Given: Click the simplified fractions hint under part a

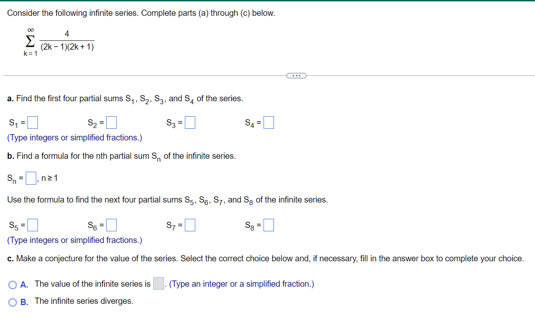Looking at the screenshot, I should pos(74,138).
